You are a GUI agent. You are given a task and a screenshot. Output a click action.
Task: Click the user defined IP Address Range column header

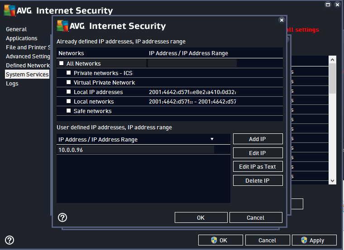pos(98,140)
